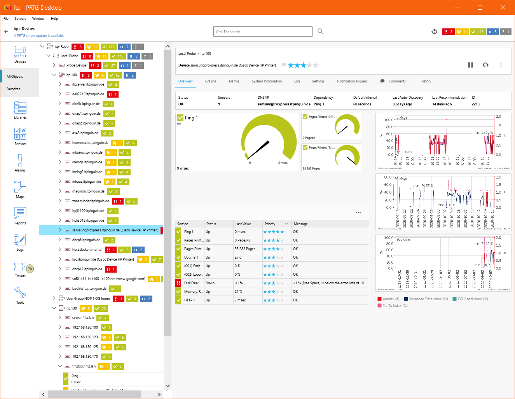Open the Reports sidebar icon
Screen dimensions: 515x399
coord(20,216)
